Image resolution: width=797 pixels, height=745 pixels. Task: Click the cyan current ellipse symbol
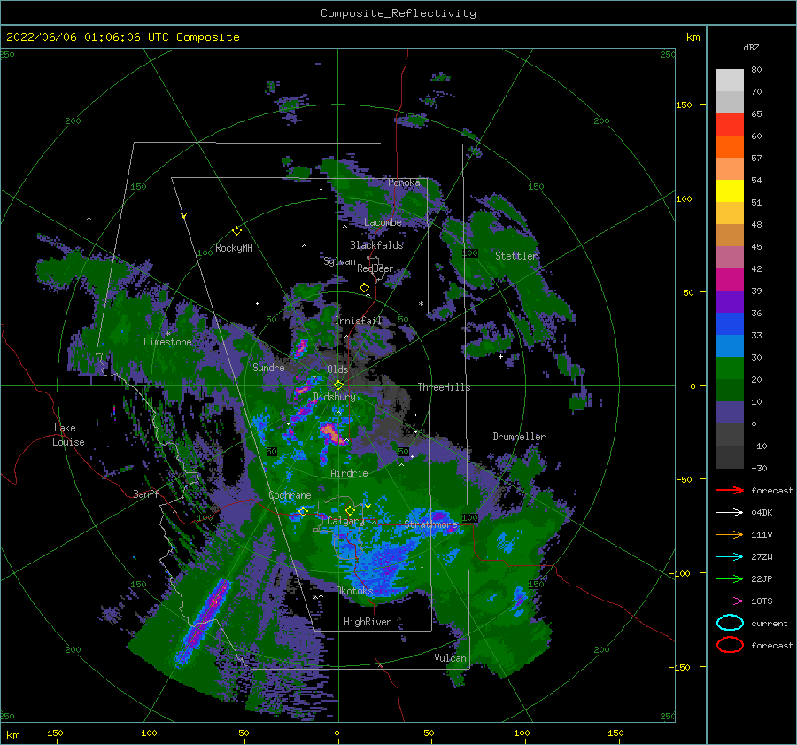730,623
